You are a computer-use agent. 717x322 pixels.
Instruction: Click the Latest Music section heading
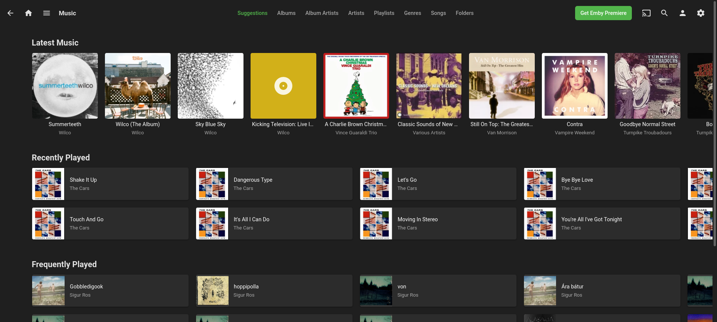pyautogui.click(x=55, y=43)
